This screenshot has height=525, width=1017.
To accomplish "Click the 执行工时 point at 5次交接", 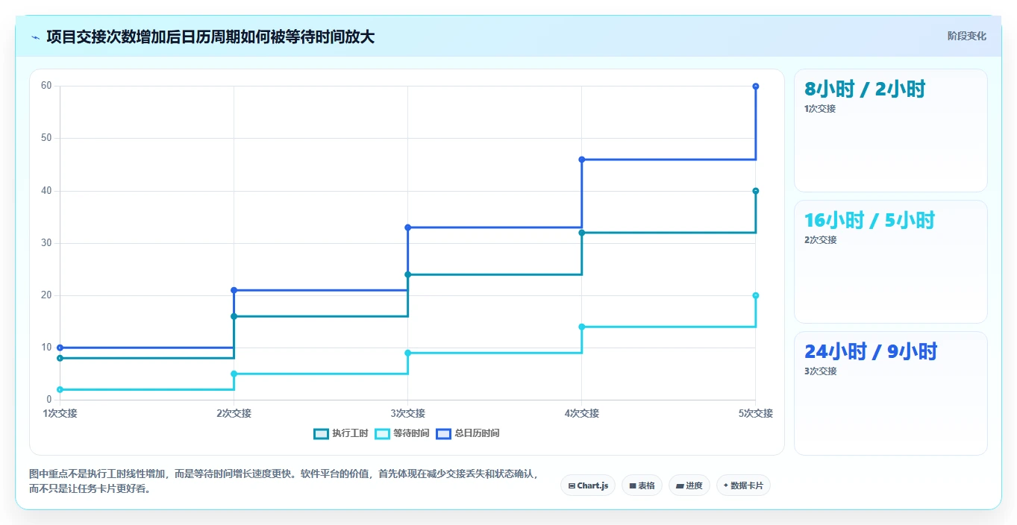I will 756,191.
